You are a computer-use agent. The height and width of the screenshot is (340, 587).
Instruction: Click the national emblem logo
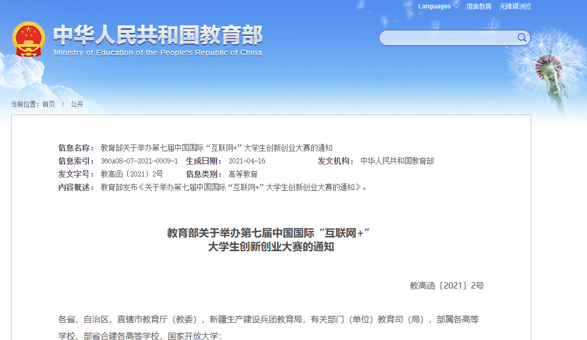point(28,39)
